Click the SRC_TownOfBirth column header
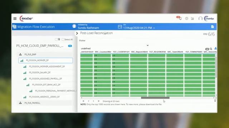Screen dimensions: 229x128 point(175,52)
